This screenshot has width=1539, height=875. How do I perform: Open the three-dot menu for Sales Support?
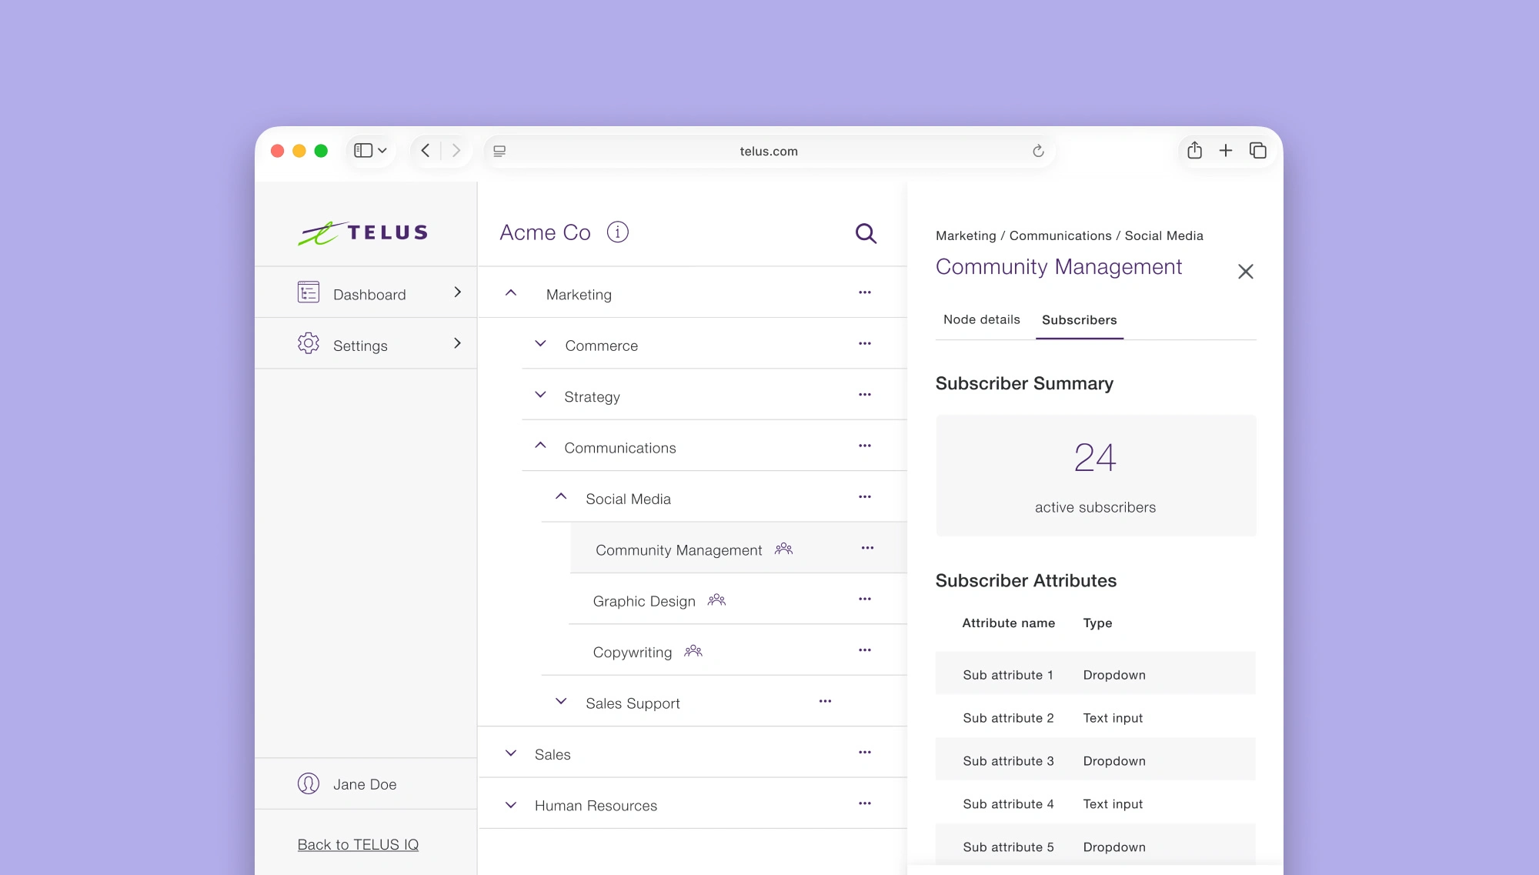(x=825, y=701)
